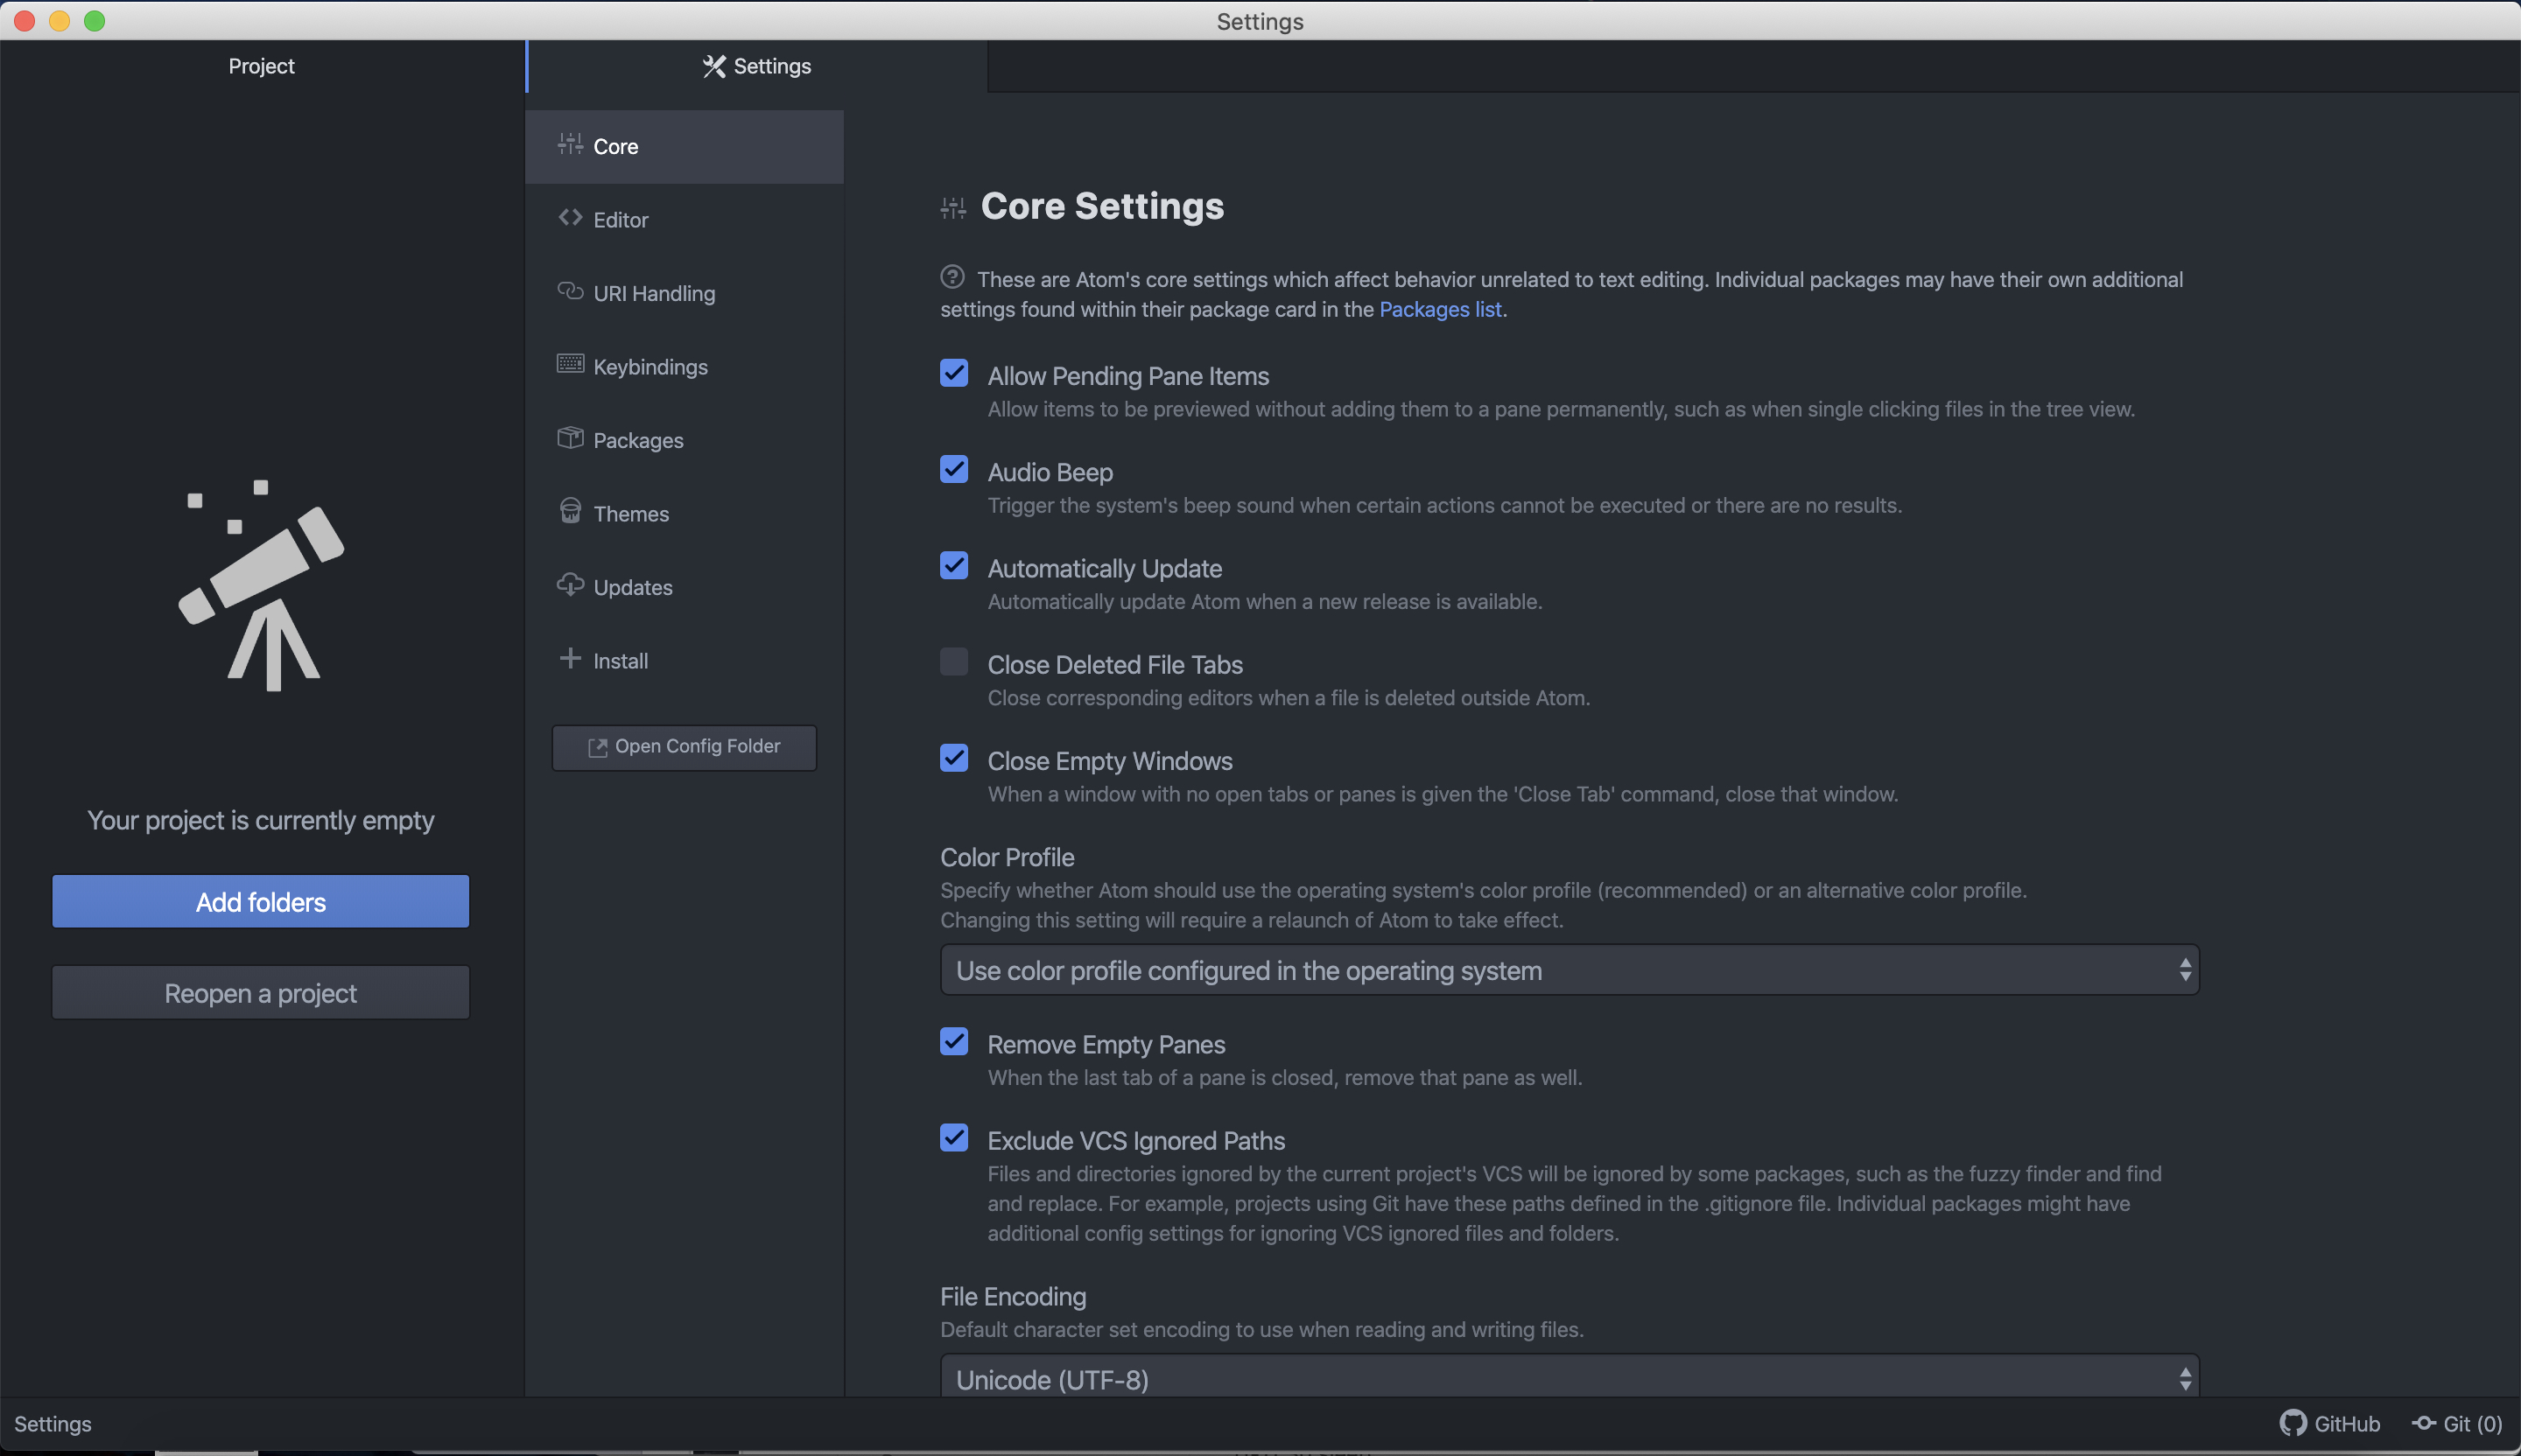
Task: Click the Updates cloud download icon
Action: (x=570, y=585)
